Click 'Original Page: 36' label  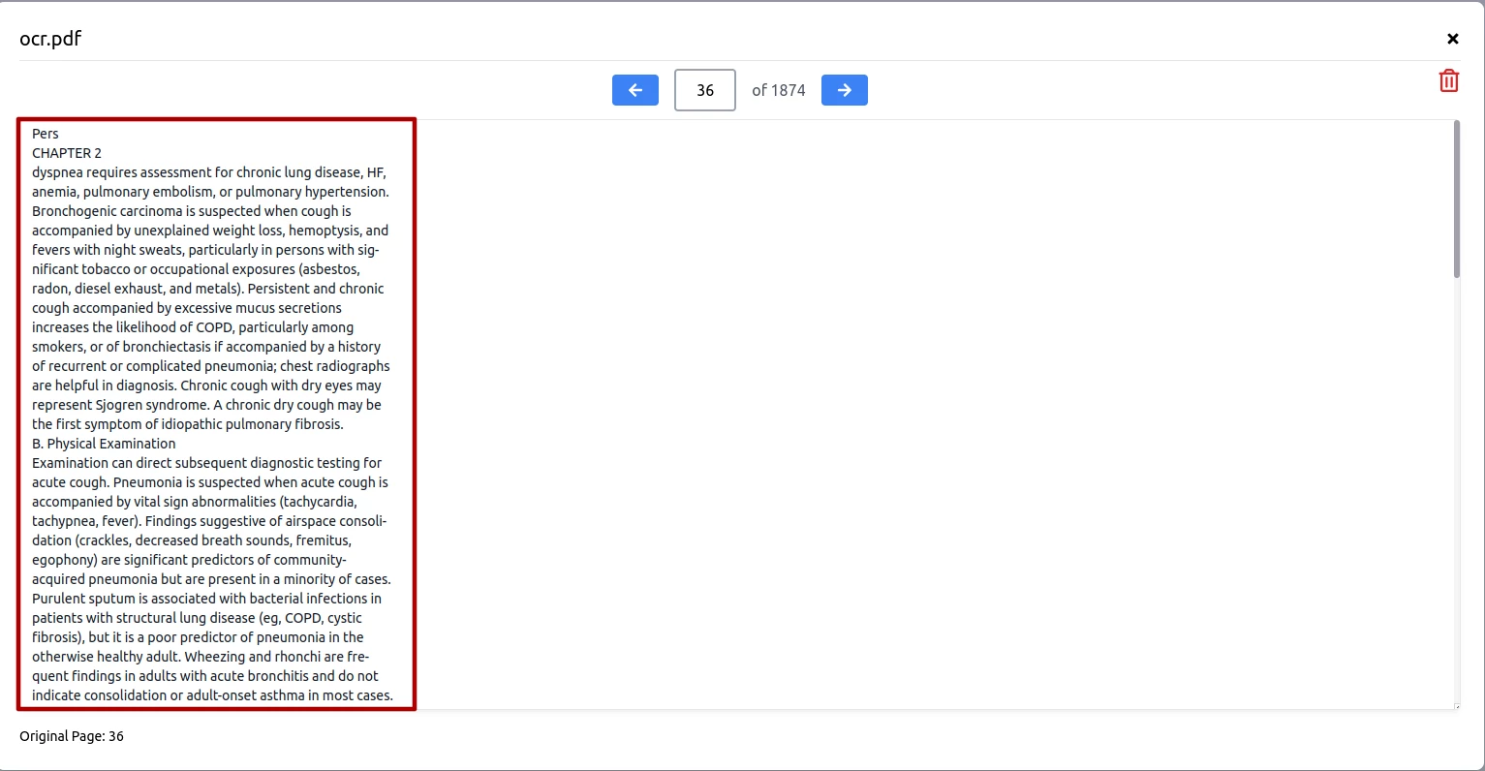point(72,736)
